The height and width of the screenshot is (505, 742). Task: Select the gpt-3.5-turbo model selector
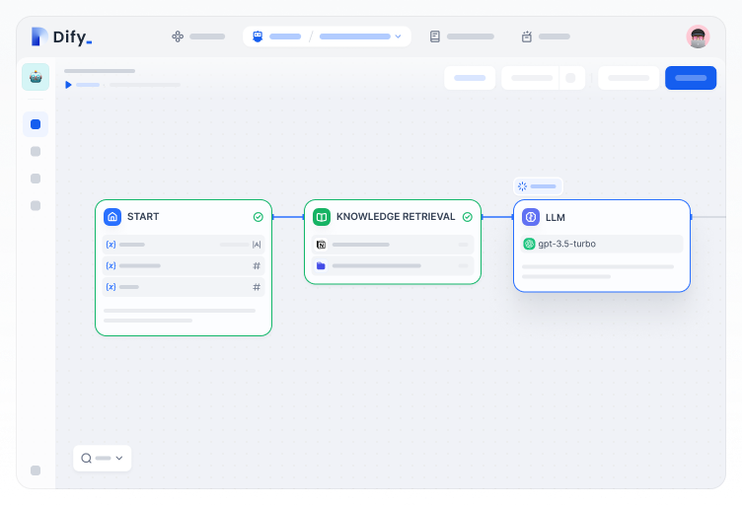601,244
